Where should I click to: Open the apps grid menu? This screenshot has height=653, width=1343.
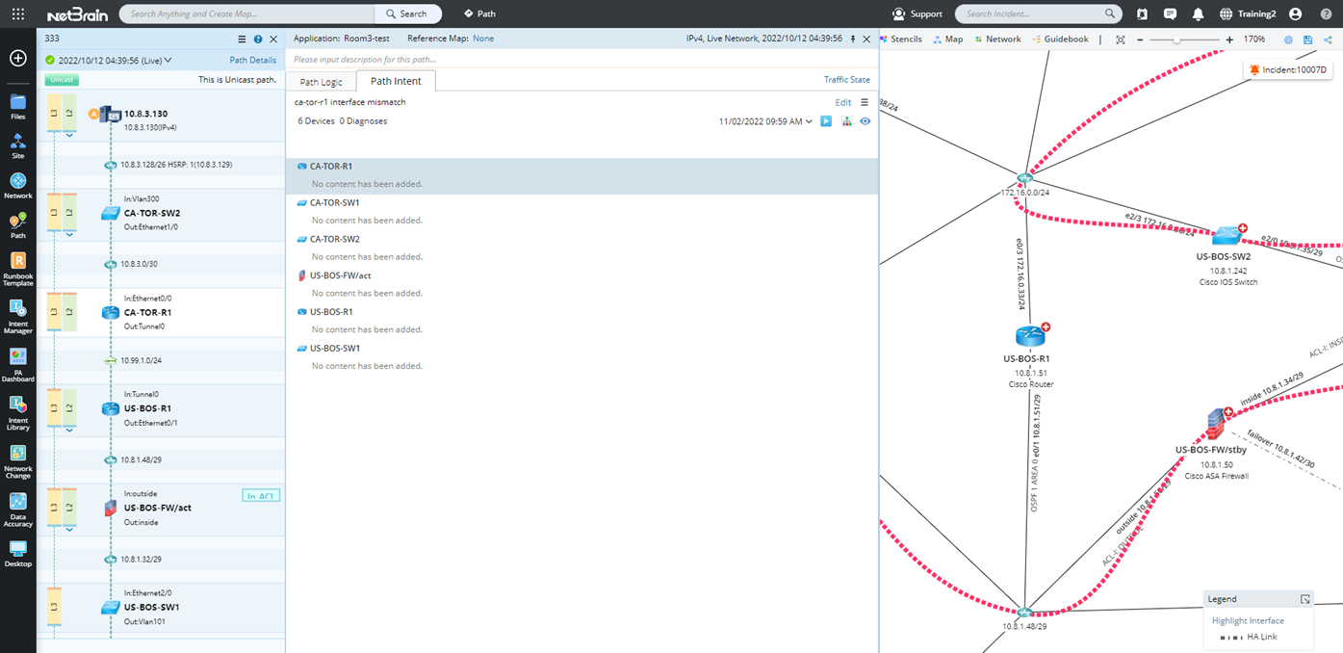point(18,13)
